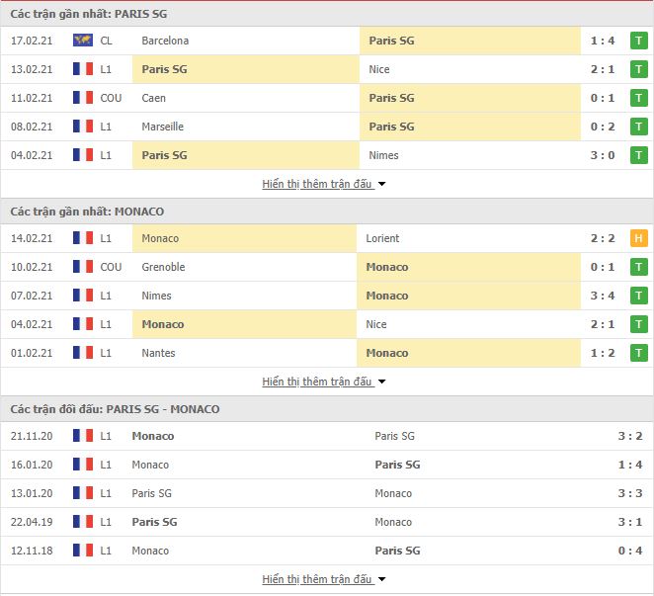Image resolution: width=654 pixels, height=596 pixels.
Task: Click the French flag icon beside Caen match
Action: tap(83, 98)
